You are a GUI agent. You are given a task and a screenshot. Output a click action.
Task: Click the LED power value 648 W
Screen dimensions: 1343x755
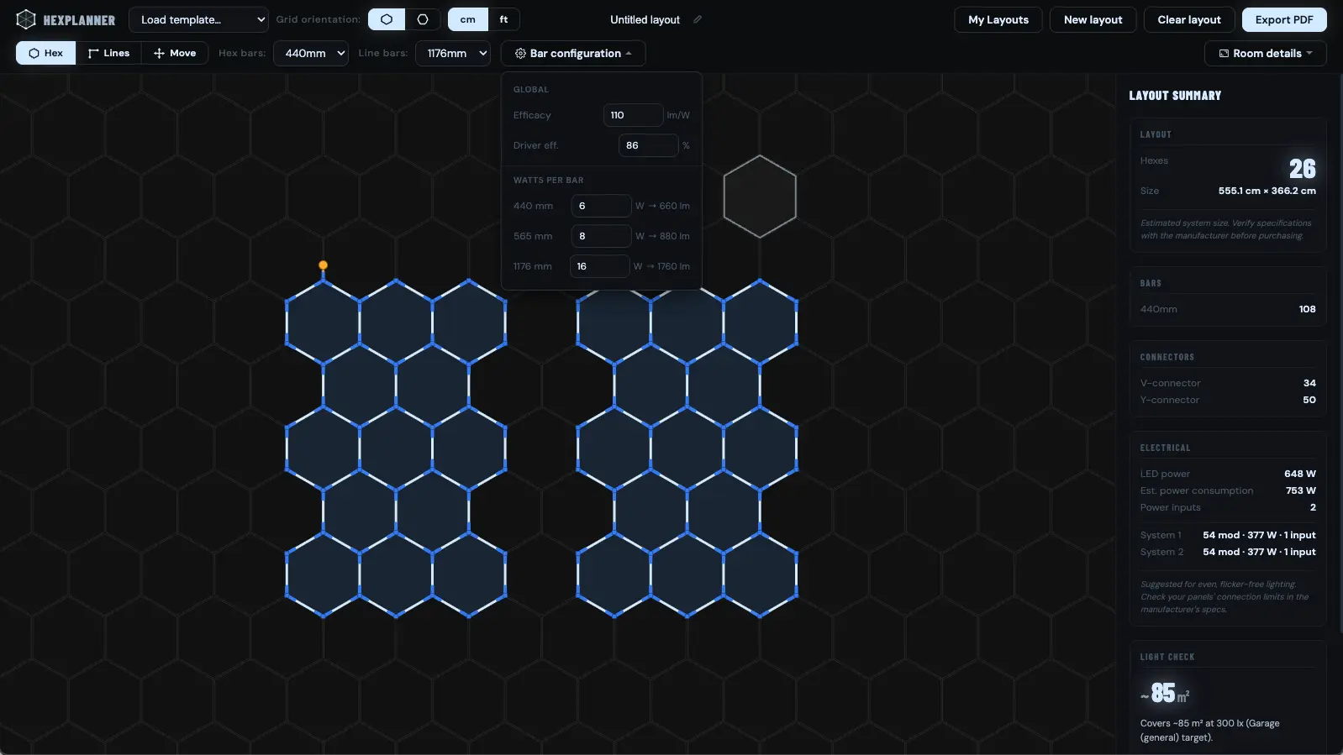pos(1299,474)
